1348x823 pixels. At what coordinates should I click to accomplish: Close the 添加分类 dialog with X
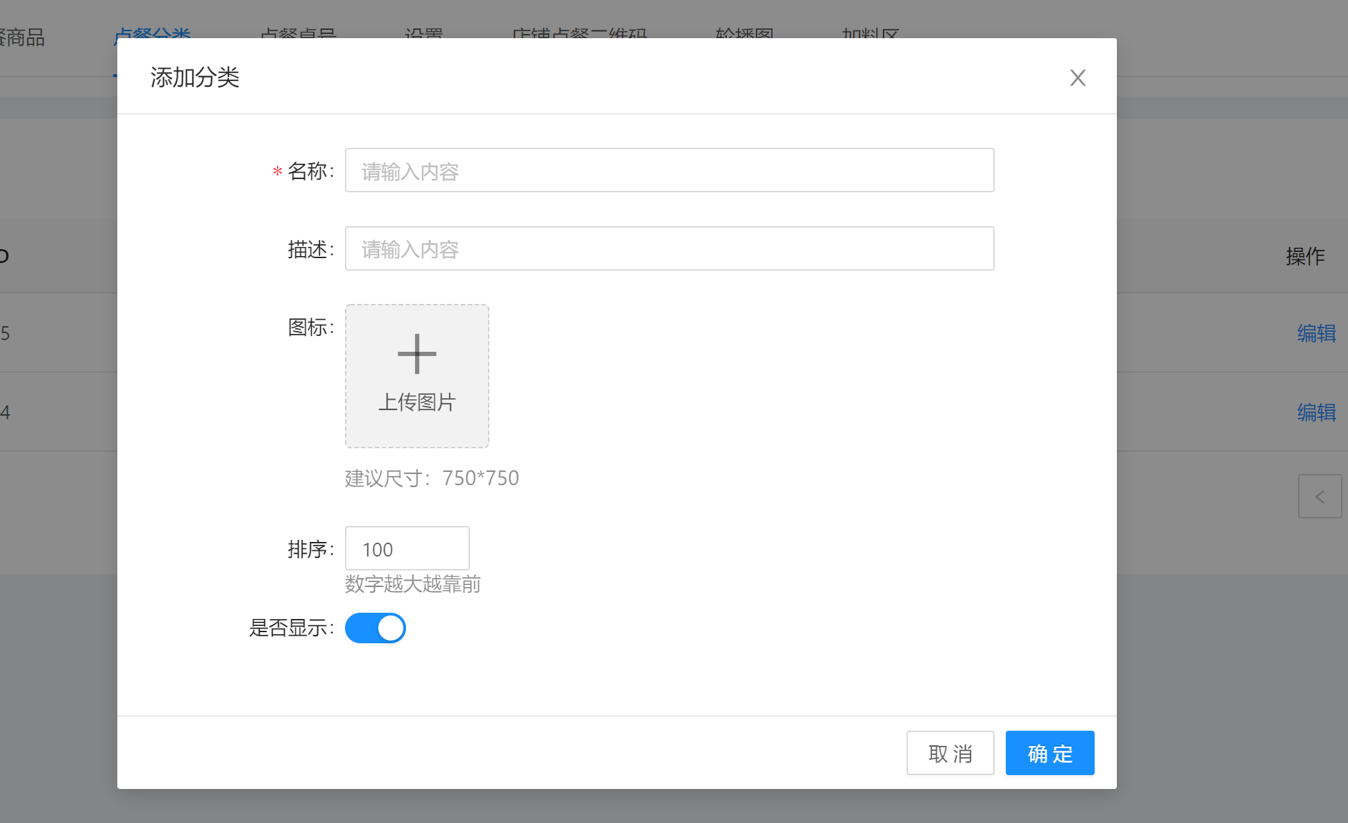click(x=1077, y=78)
